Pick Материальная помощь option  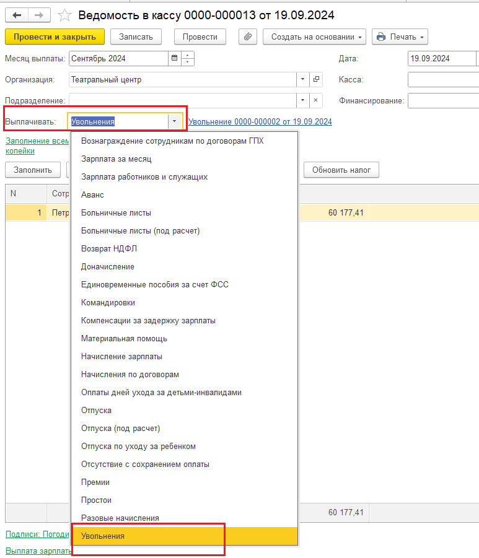pos(185,338)
